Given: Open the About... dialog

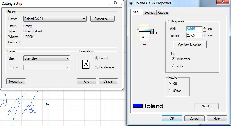Looking at the screenshot, I should (206, 106).
